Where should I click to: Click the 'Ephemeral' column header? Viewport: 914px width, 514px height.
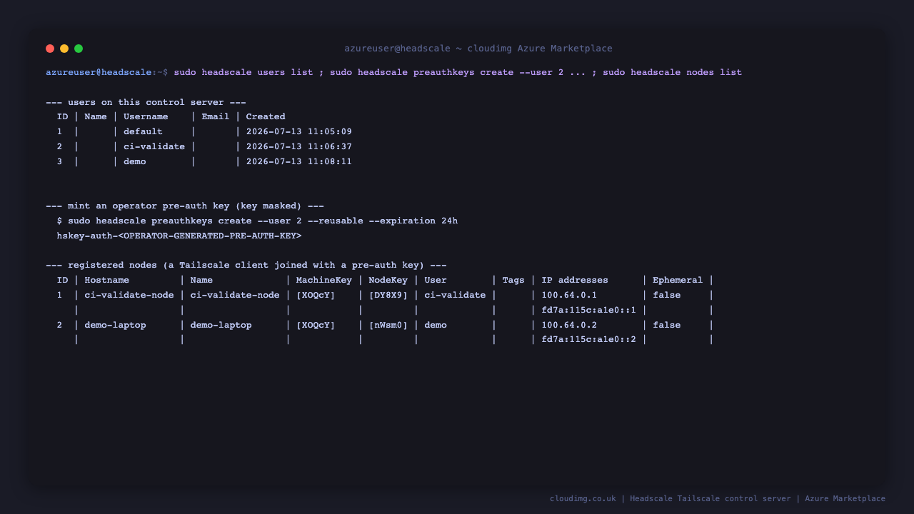678,280
